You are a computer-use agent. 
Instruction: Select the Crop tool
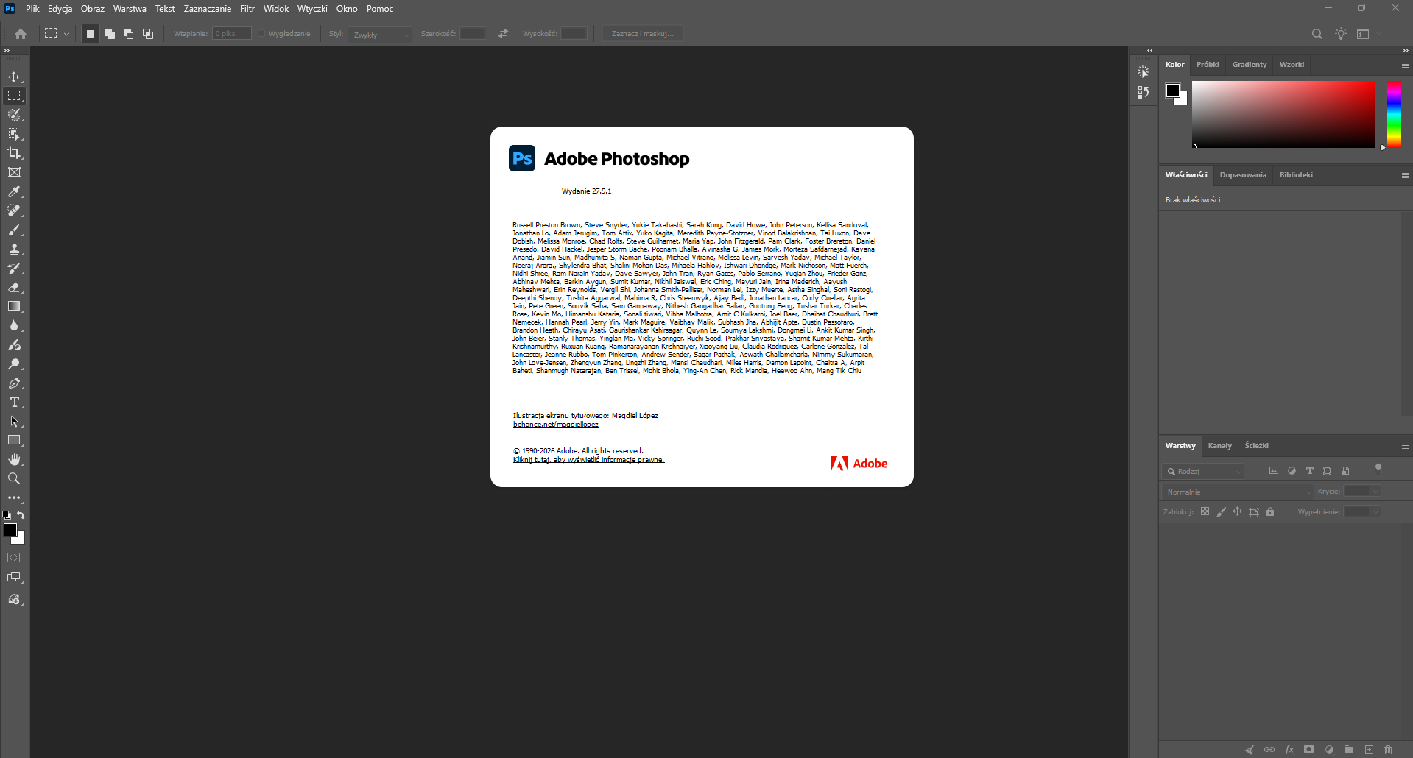[x=14, y=153]
